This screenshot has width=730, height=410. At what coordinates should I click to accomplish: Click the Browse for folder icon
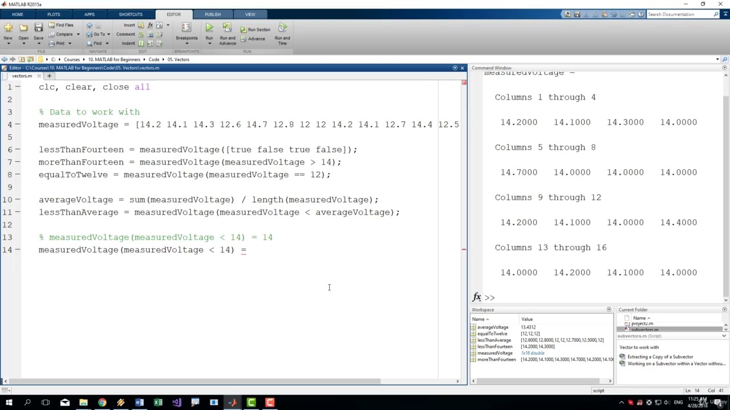[30, 59]
